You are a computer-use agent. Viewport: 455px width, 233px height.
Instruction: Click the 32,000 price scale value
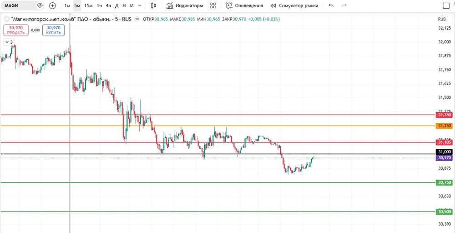[x=445, y=42]
